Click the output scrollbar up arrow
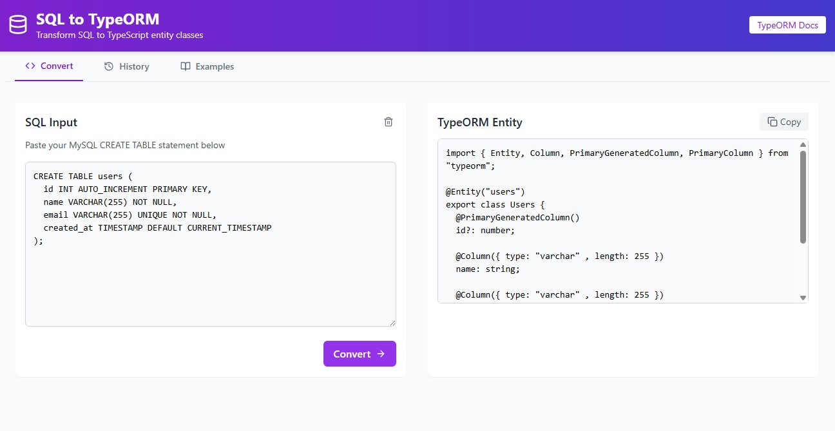 click(803, 145)
